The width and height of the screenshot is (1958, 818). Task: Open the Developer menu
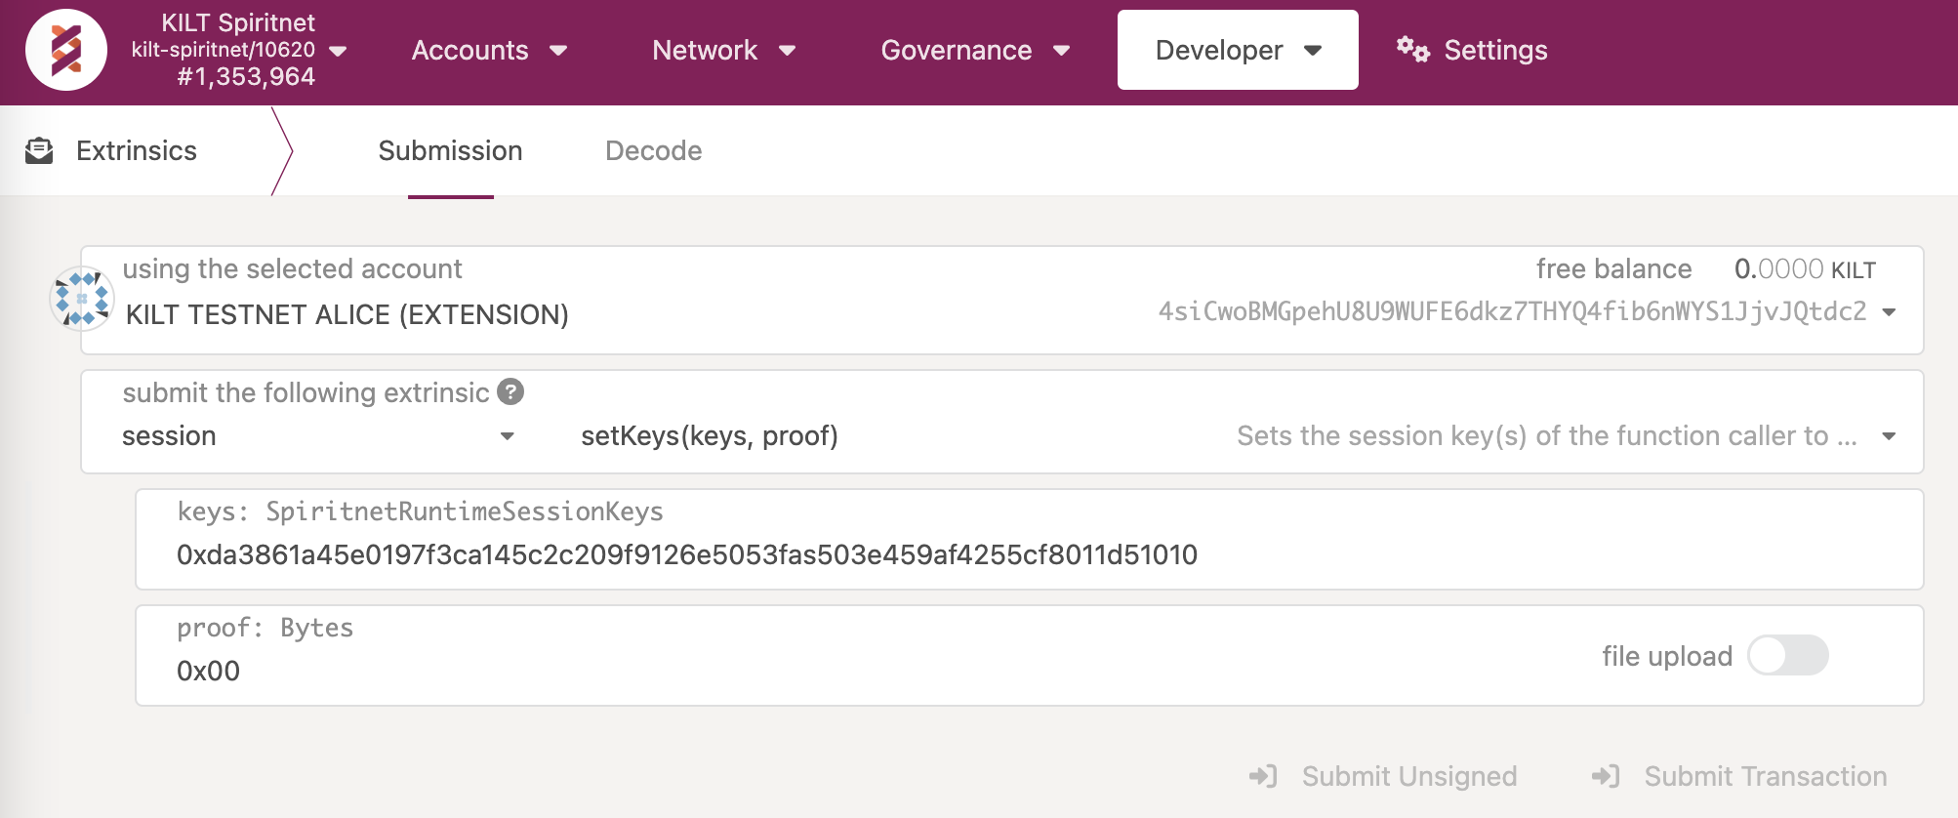pos(1237,50)
